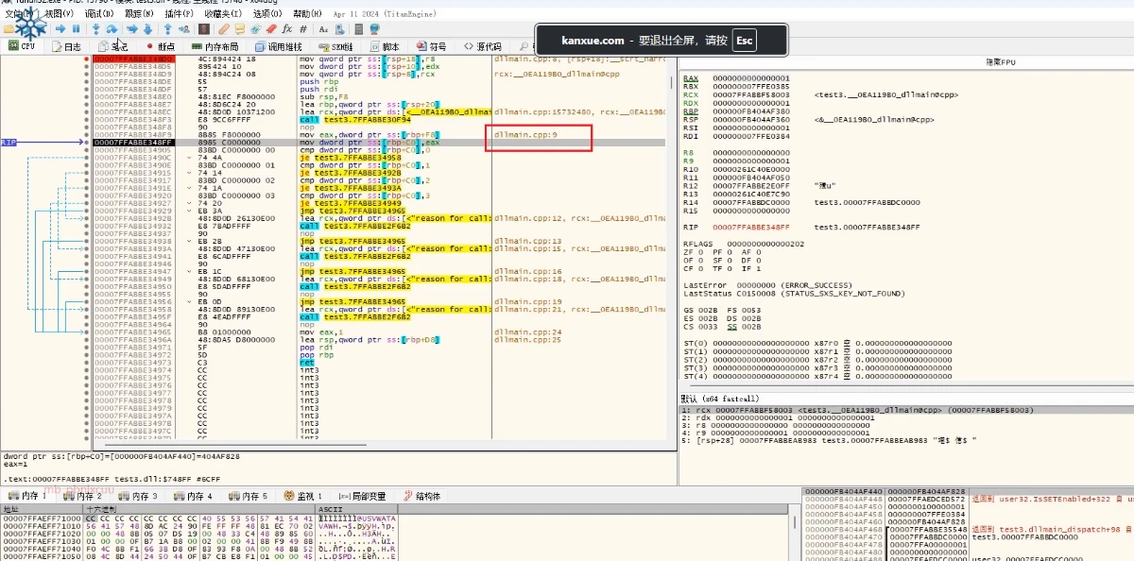
Task: Click the Run arrow toolbar icon
Action: [62, 29]
